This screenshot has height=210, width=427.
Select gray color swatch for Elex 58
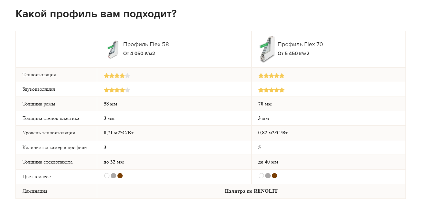113,176
